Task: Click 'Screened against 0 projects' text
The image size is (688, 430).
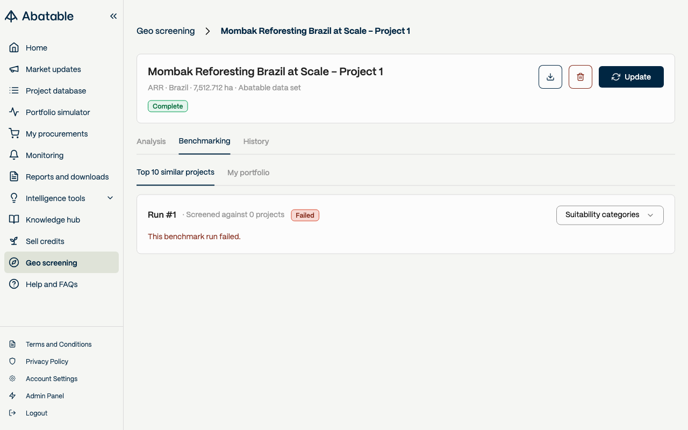Action: [235, 215]
